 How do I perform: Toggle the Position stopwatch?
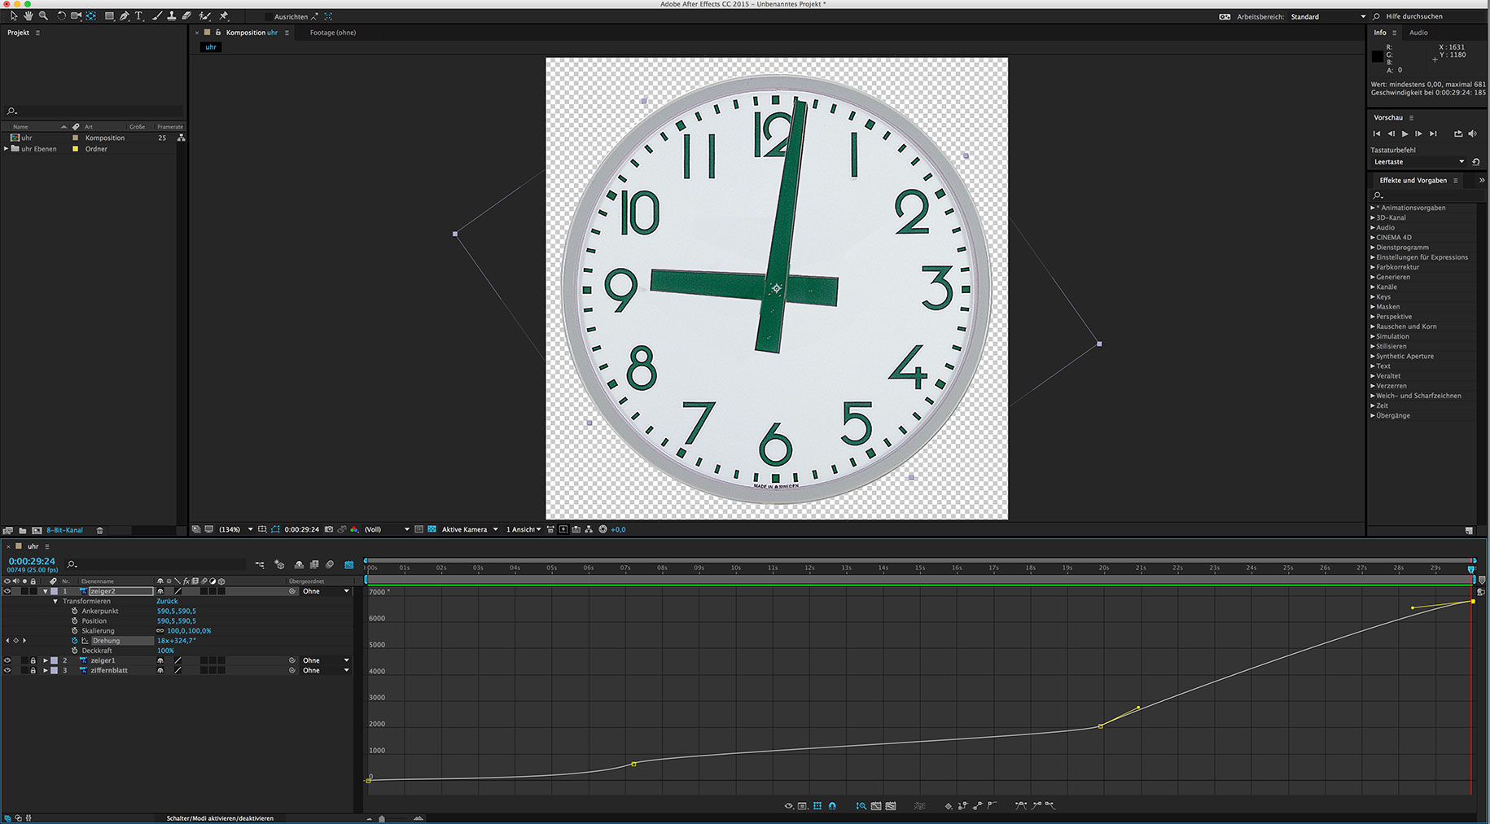pyautogui.click(x=74, y=620)
